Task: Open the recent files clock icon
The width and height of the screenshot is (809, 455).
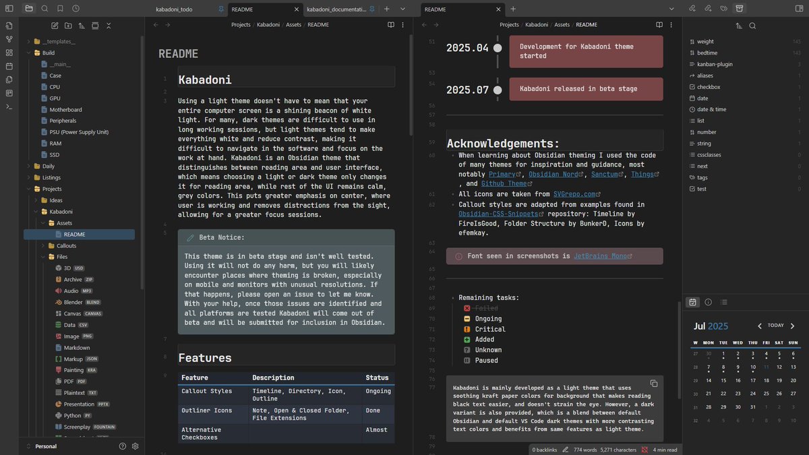Action: (x=76, y=9)
